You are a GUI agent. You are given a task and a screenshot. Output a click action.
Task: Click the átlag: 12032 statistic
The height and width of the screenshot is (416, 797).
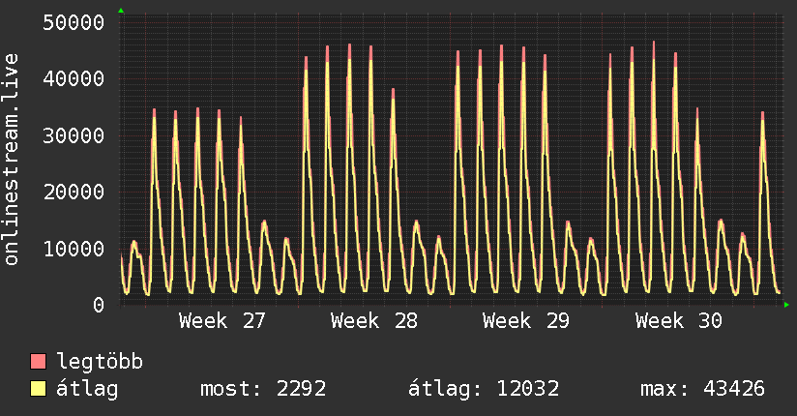[484, 389]
